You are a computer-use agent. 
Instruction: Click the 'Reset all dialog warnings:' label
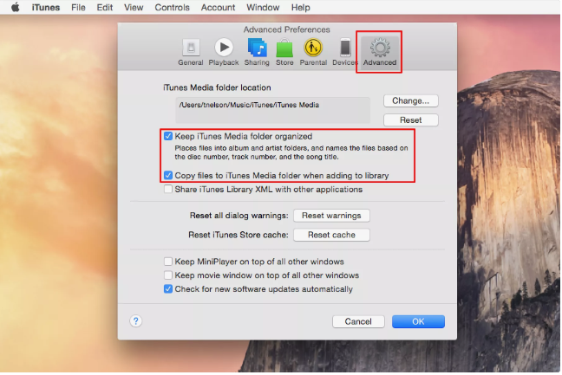pos(239,216)
